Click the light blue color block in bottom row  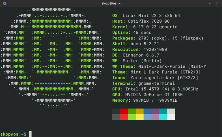(x=148, y=117)
